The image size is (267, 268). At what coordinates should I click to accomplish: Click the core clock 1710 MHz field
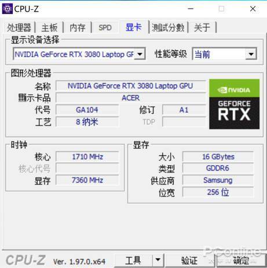click(x=87, y=157)
